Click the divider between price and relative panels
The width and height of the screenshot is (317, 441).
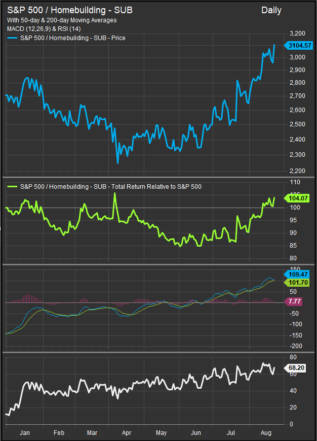coord(158,177)
